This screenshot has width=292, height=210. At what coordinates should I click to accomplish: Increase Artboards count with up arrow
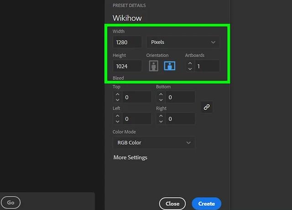click(x=190, y=63)
